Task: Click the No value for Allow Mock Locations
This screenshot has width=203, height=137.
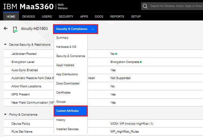Action: 112,86
